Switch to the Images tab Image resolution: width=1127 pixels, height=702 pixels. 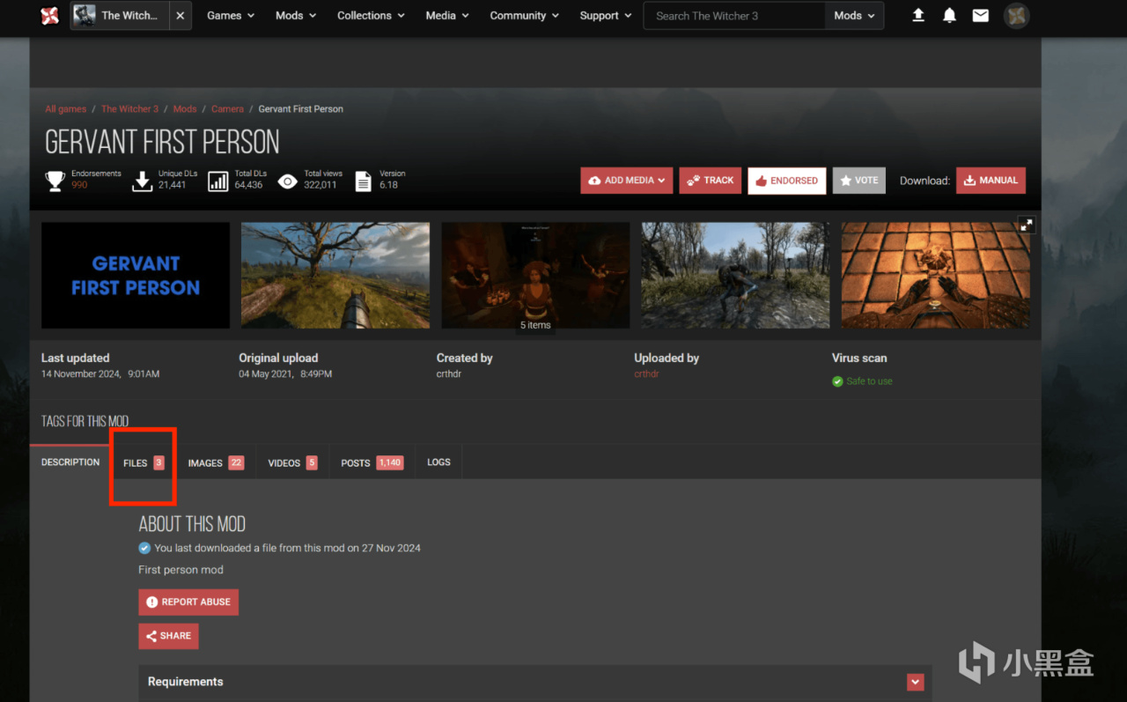tap(216, 462)
